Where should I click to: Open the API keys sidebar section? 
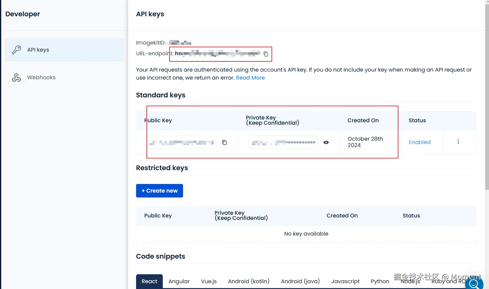pos(65,50)
